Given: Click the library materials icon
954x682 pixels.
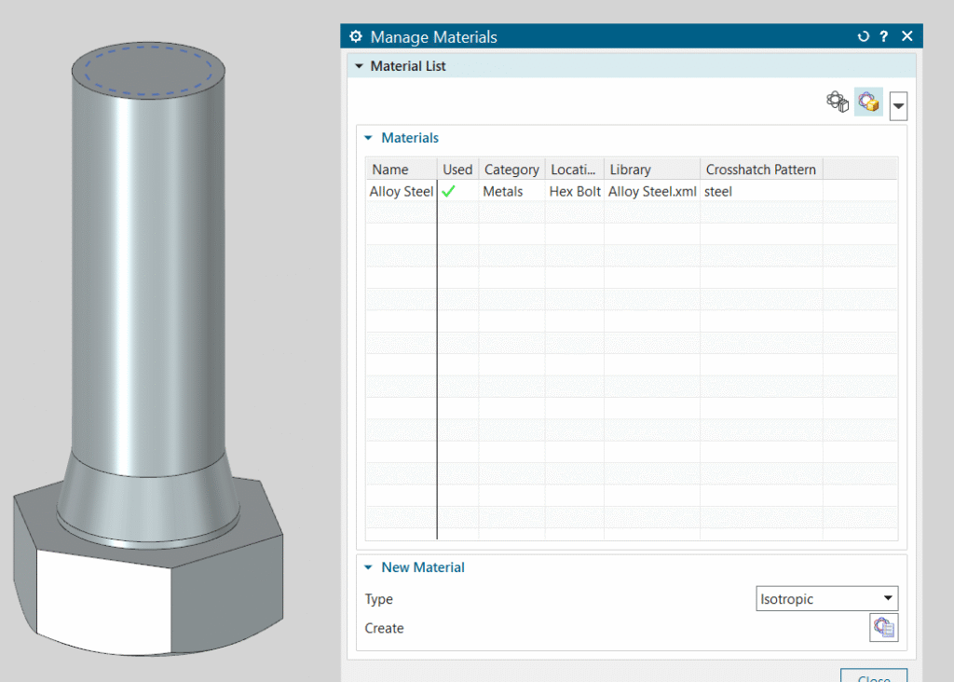Looking at the screenshot, I should point(838,102).
